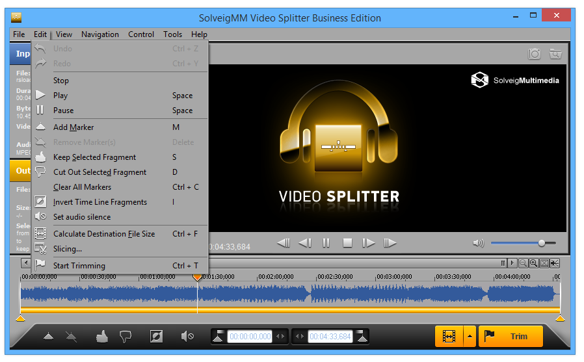The image size is (584, 362).
Task: Choose Pause in the Edit menu
Action: 120,110
